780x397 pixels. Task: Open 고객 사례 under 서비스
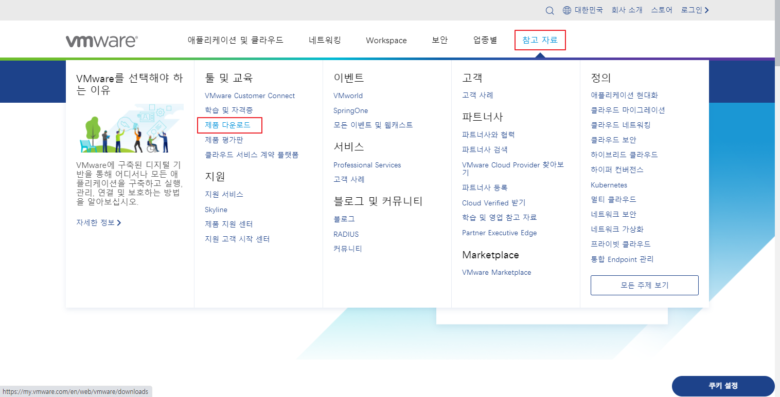349,180
